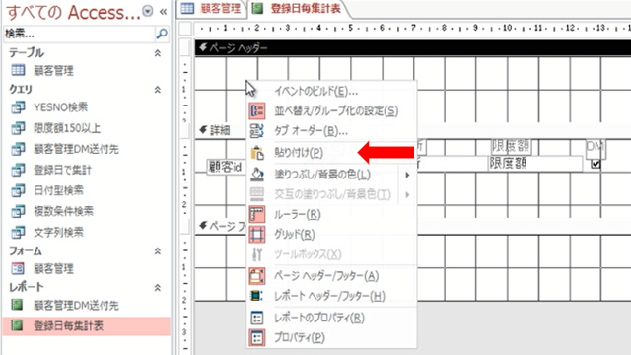Click the sort/grouping settings icon in context menu
Image resolution: width=631 pixels, height=355 pixels.
click(257, 111)
